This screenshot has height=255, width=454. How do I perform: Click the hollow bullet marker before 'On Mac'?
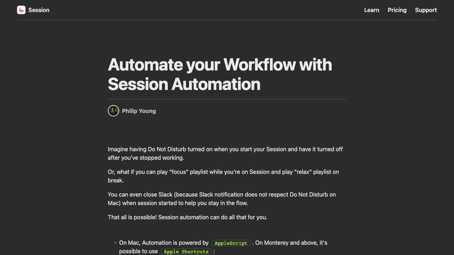(x=115, y=243)
